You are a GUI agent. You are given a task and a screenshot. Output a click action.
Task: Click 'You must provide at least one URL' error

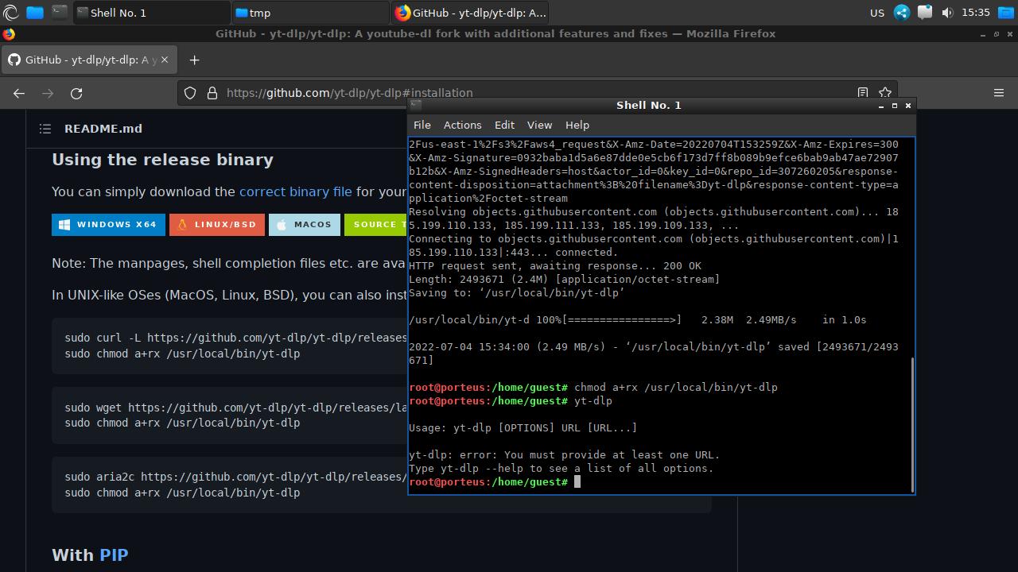point(565,455)
